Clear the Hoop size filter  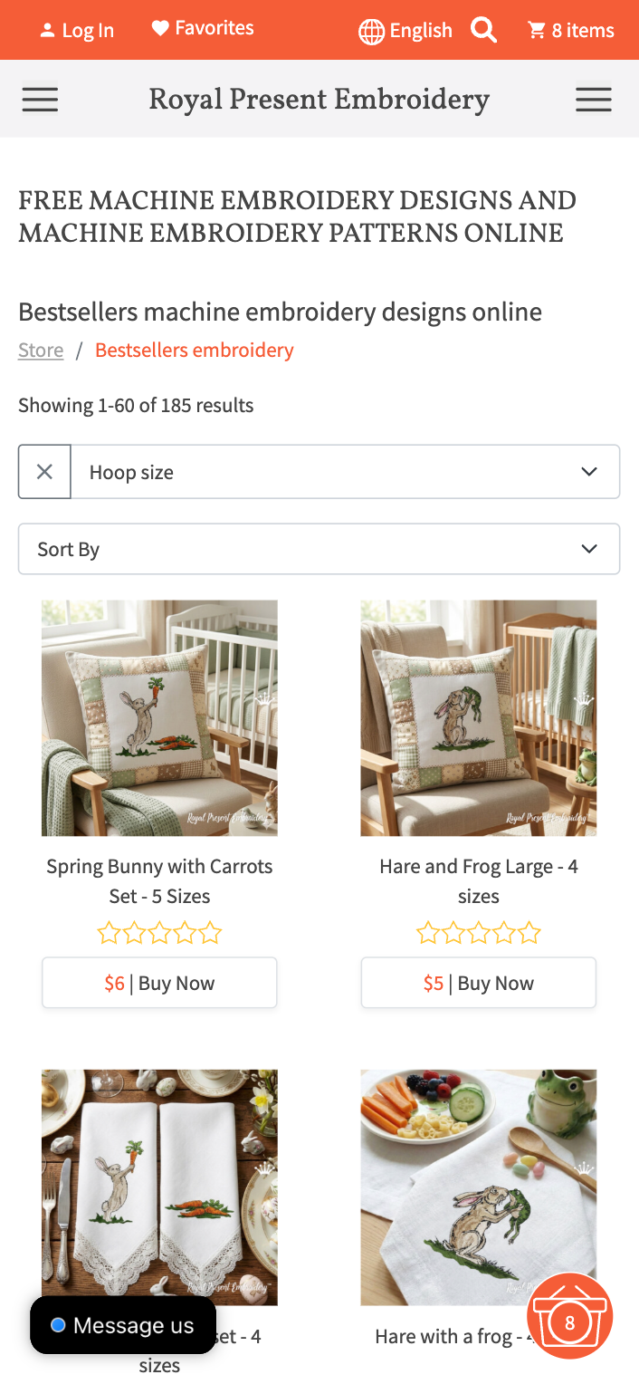[44, 472]
